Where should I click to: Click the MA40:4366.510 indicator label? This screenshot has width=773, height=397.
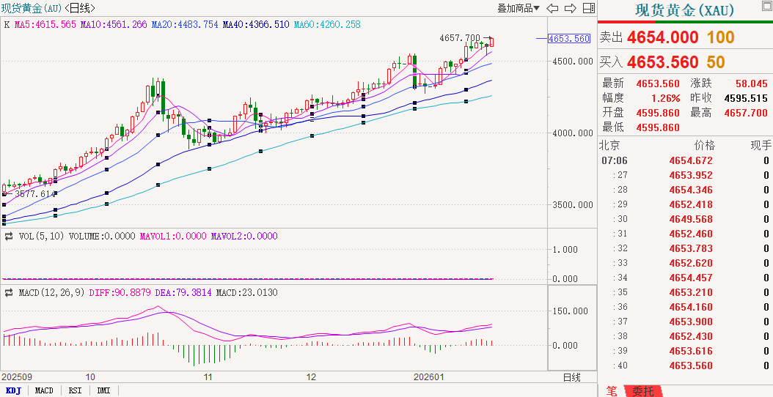(256, 24)
